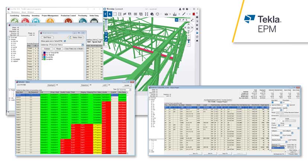Viewport: 308px width, 164px height.
Task: Open dropdown arrow next to hexagon icon
Action: coord(161,14)
